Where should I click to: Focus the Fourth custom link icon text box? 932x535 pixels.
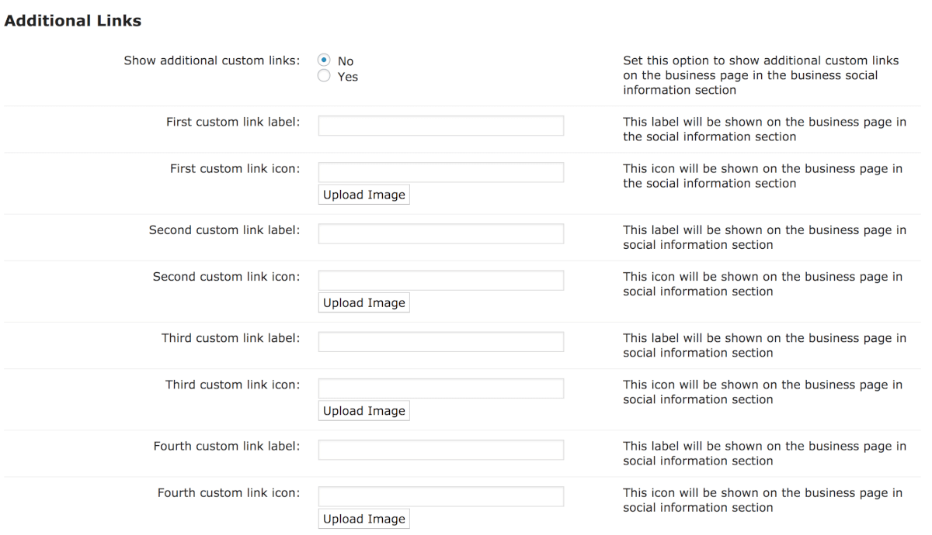(440, 496)
